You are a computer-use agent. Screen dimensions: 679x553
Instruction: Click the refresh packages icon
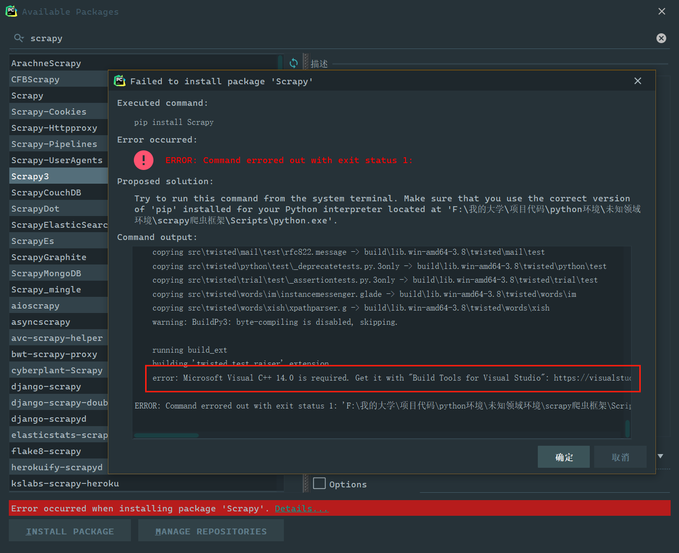294,63
